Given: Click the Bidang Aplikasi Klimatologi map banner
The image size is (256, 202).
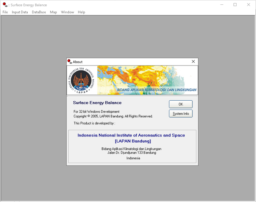Looking at the screenshot, I should (x=147, y=80).
